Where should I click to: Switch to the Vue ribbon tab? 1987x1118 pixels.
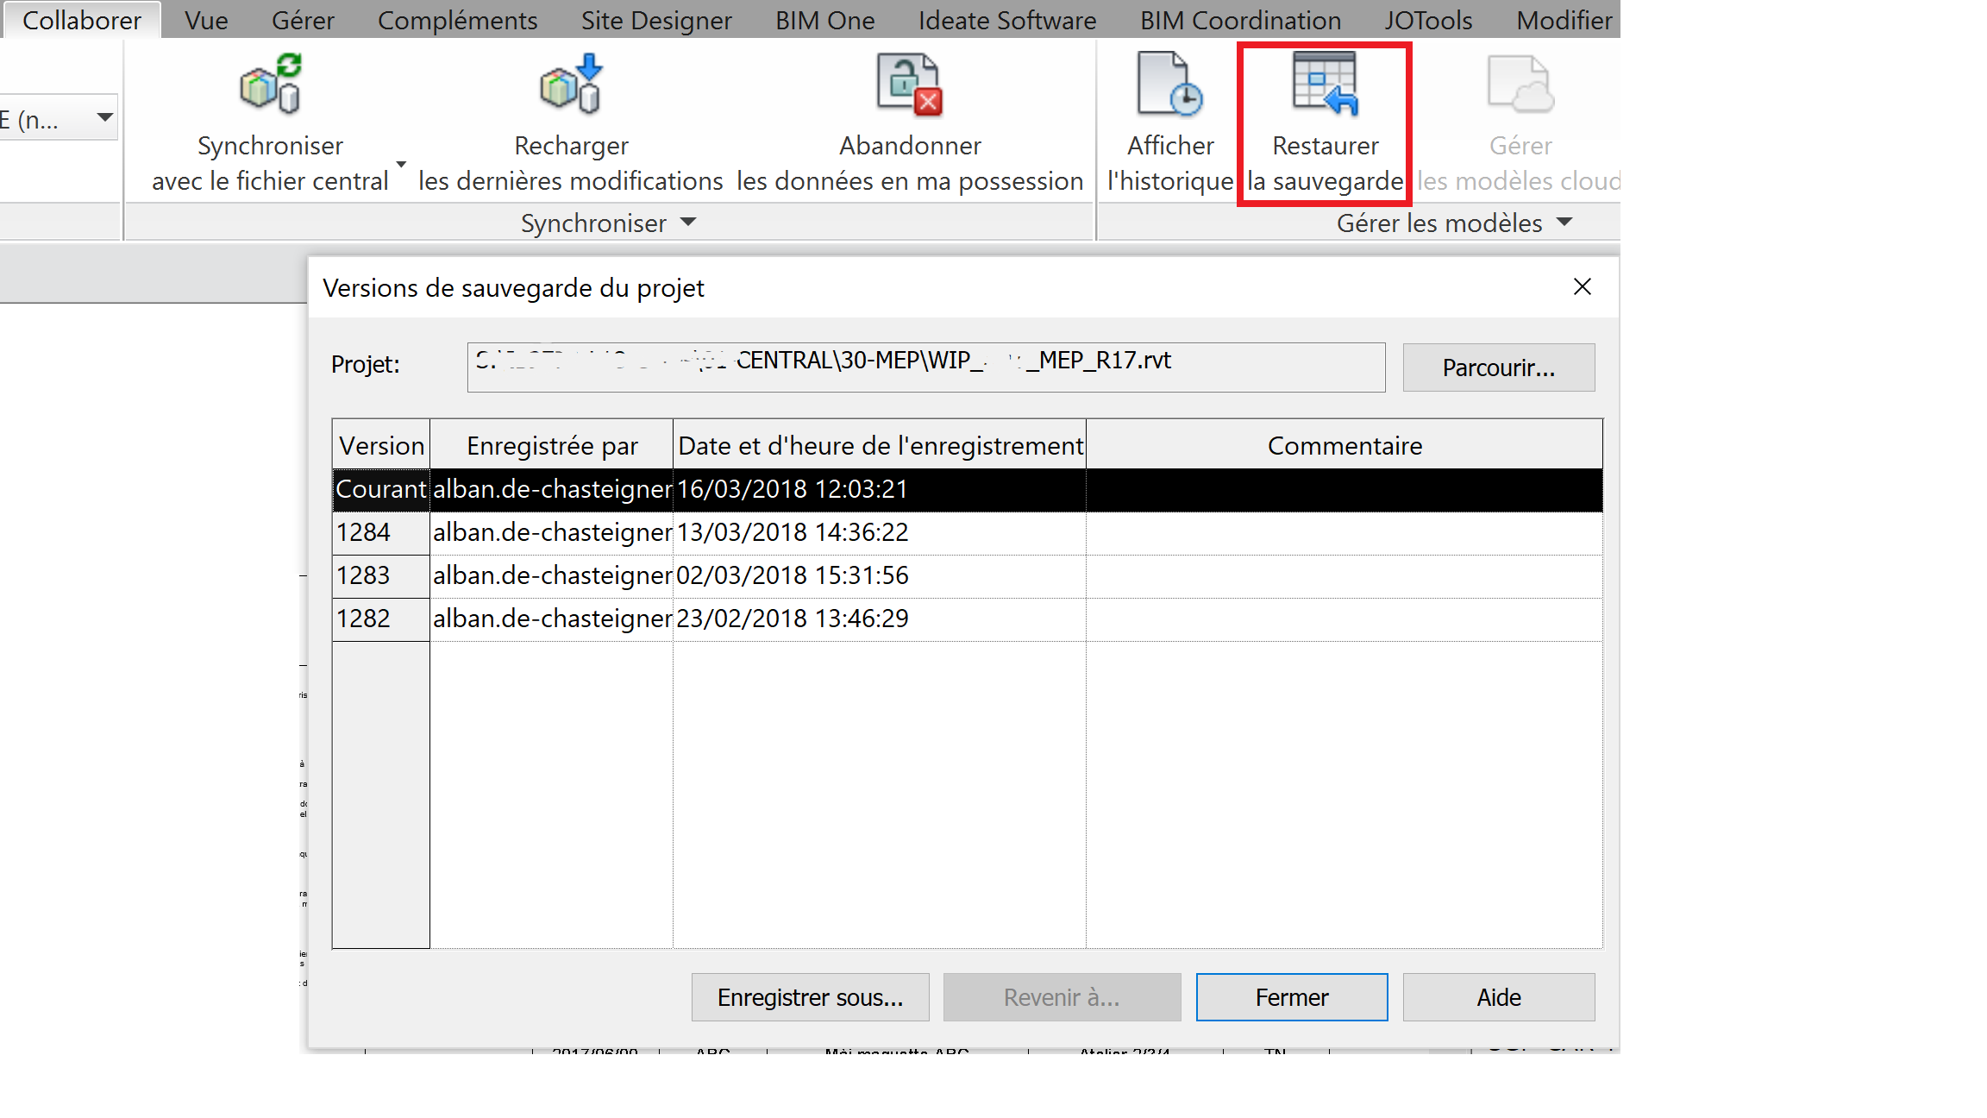206,20
